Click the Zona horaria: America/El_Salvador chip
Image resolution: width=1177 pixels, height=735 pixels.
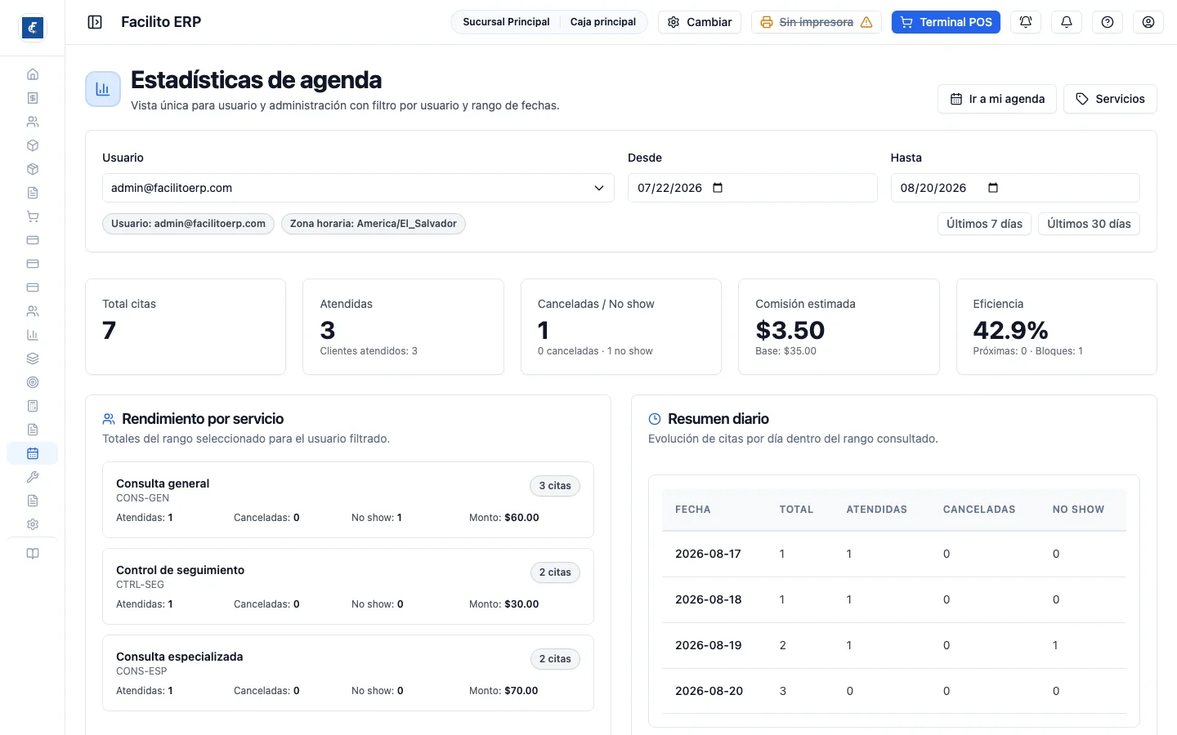coord(374,224)
